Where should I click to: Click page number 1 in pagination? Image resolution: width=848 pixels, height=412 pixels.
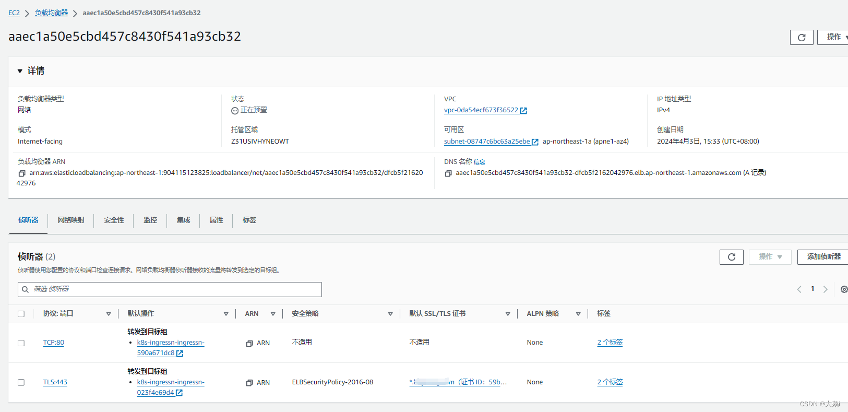[x=813, y=289]
